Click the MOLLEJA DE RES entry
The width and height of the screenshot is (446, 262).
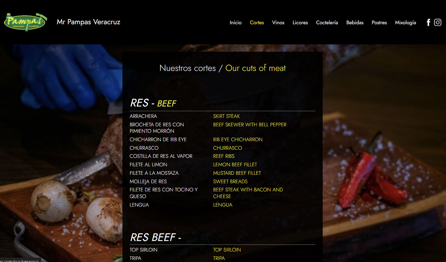click(x=148, y=181)
